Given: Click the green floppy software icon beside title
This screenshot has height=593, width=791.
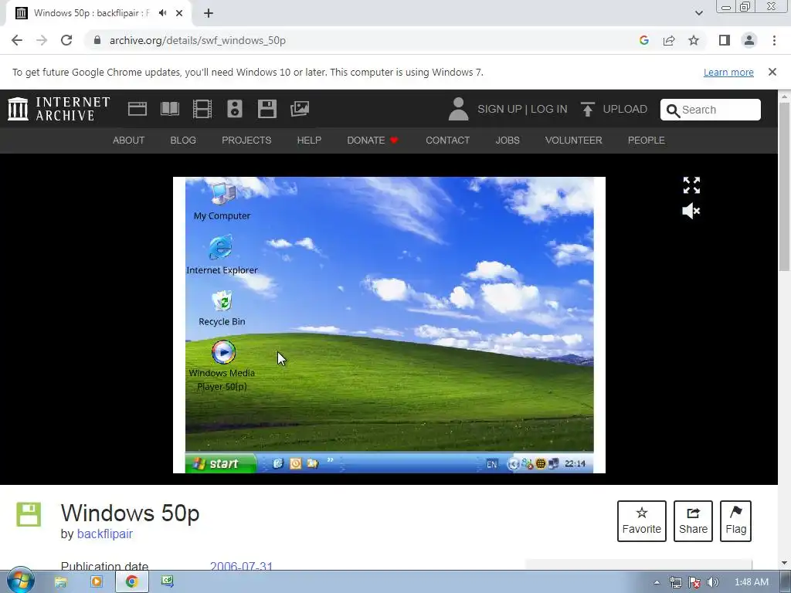Looking at the screenshot, I should [29, 514].
